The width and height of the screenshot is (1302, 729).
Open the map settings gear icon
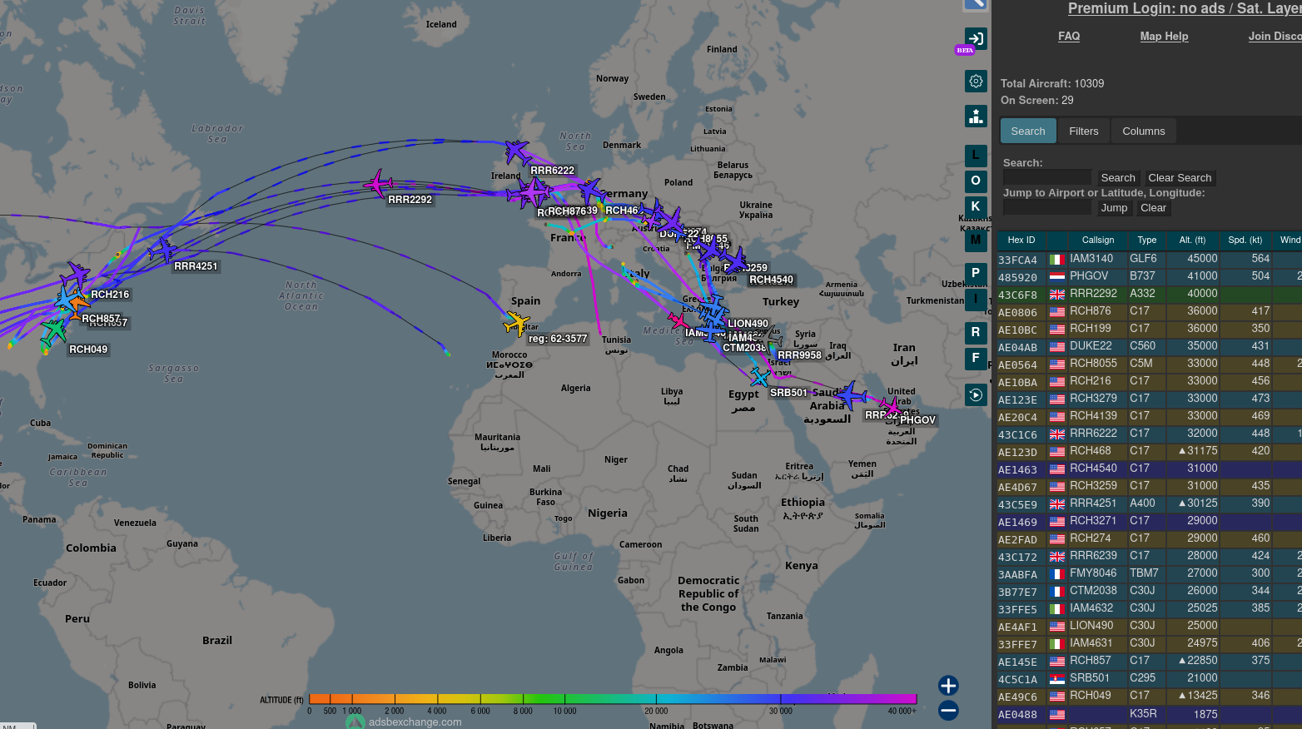[x=976, y=82]
